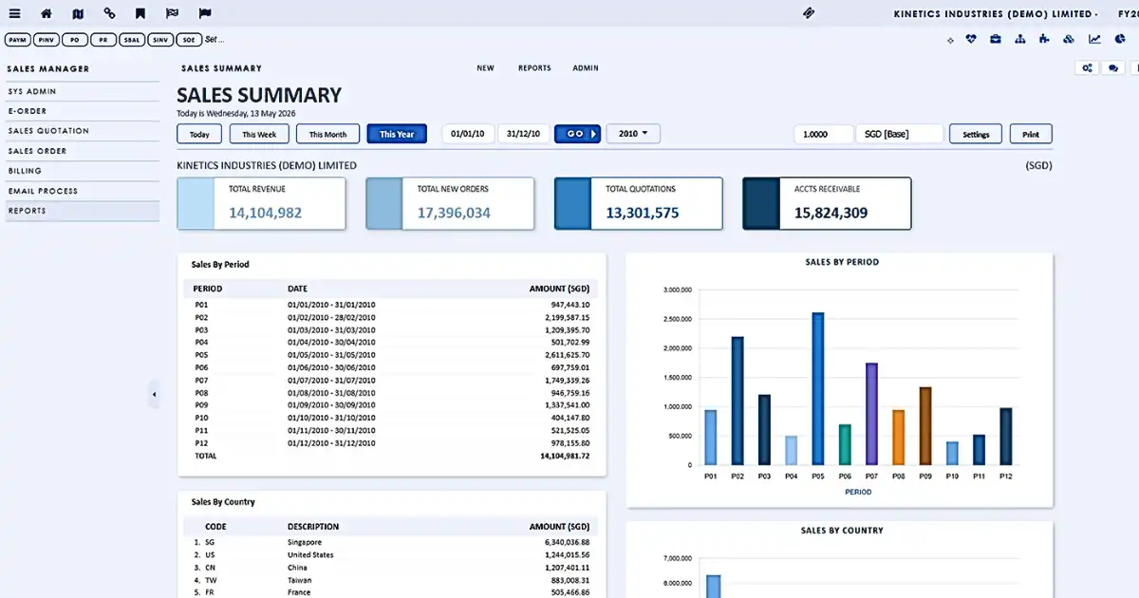Open the 2010 year dropdown

tap(633, 134)
